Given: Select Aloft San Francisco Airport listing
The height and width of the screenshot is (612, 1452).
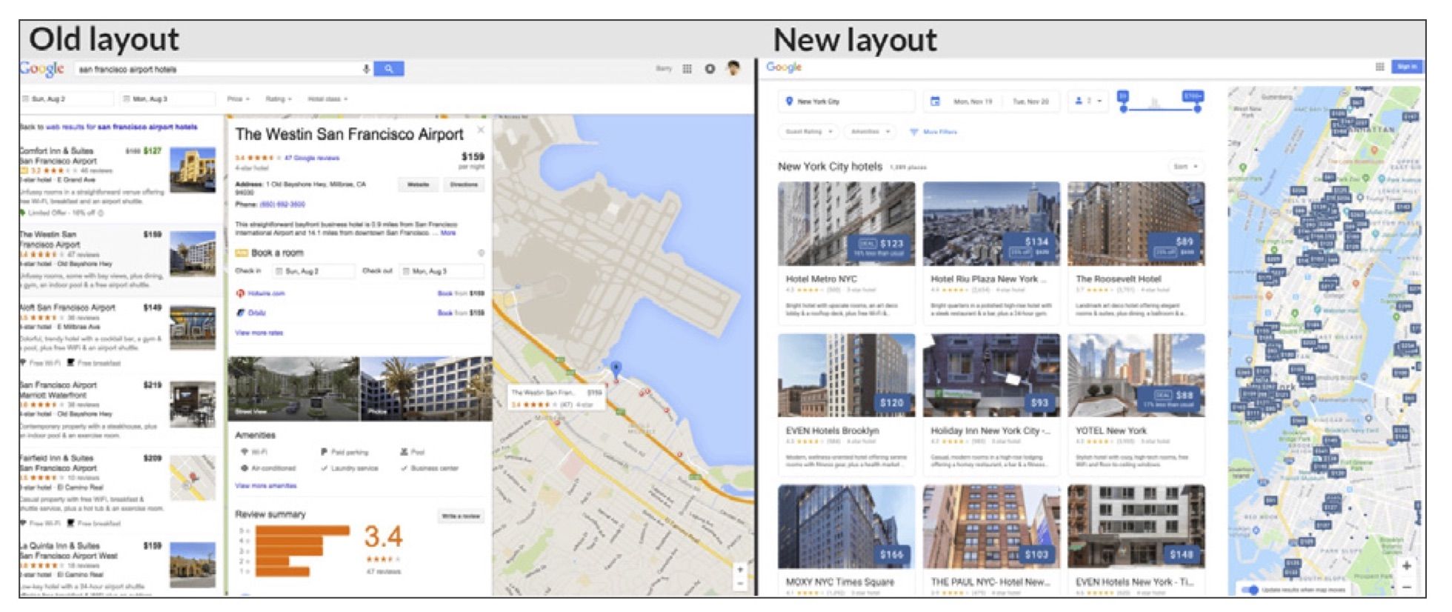Looking at the screenshot, I should 119,334.
